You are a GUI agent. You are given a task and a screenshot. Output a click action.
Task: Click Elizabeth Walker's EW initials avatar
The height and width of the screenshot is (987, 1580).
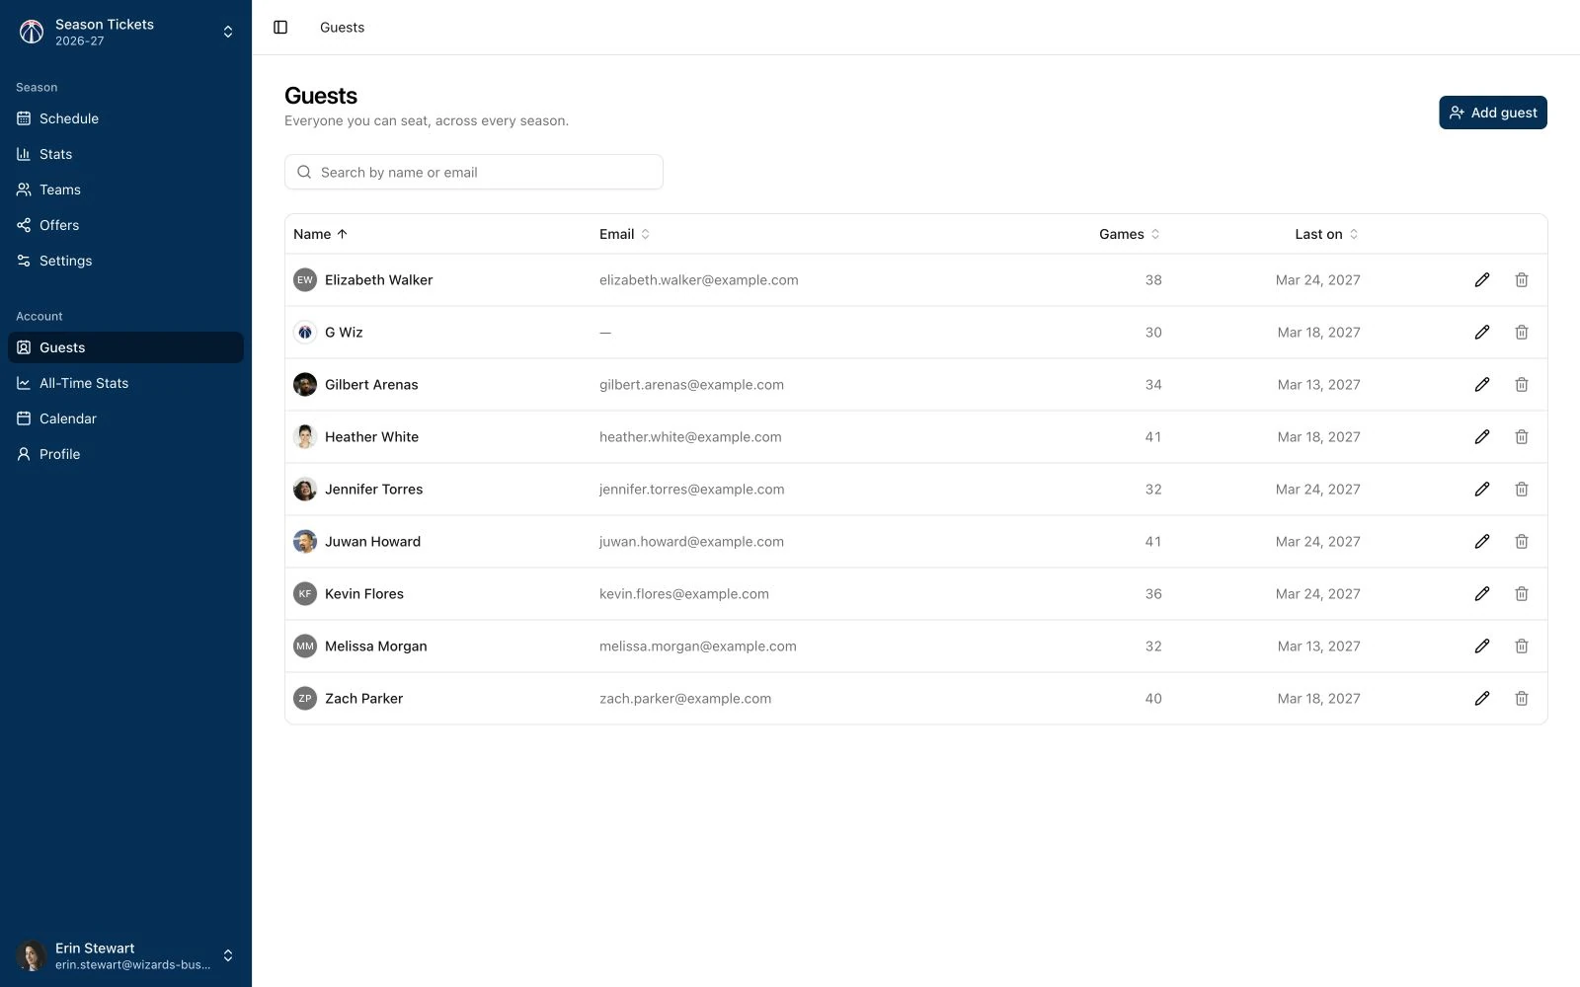[305, 280]
